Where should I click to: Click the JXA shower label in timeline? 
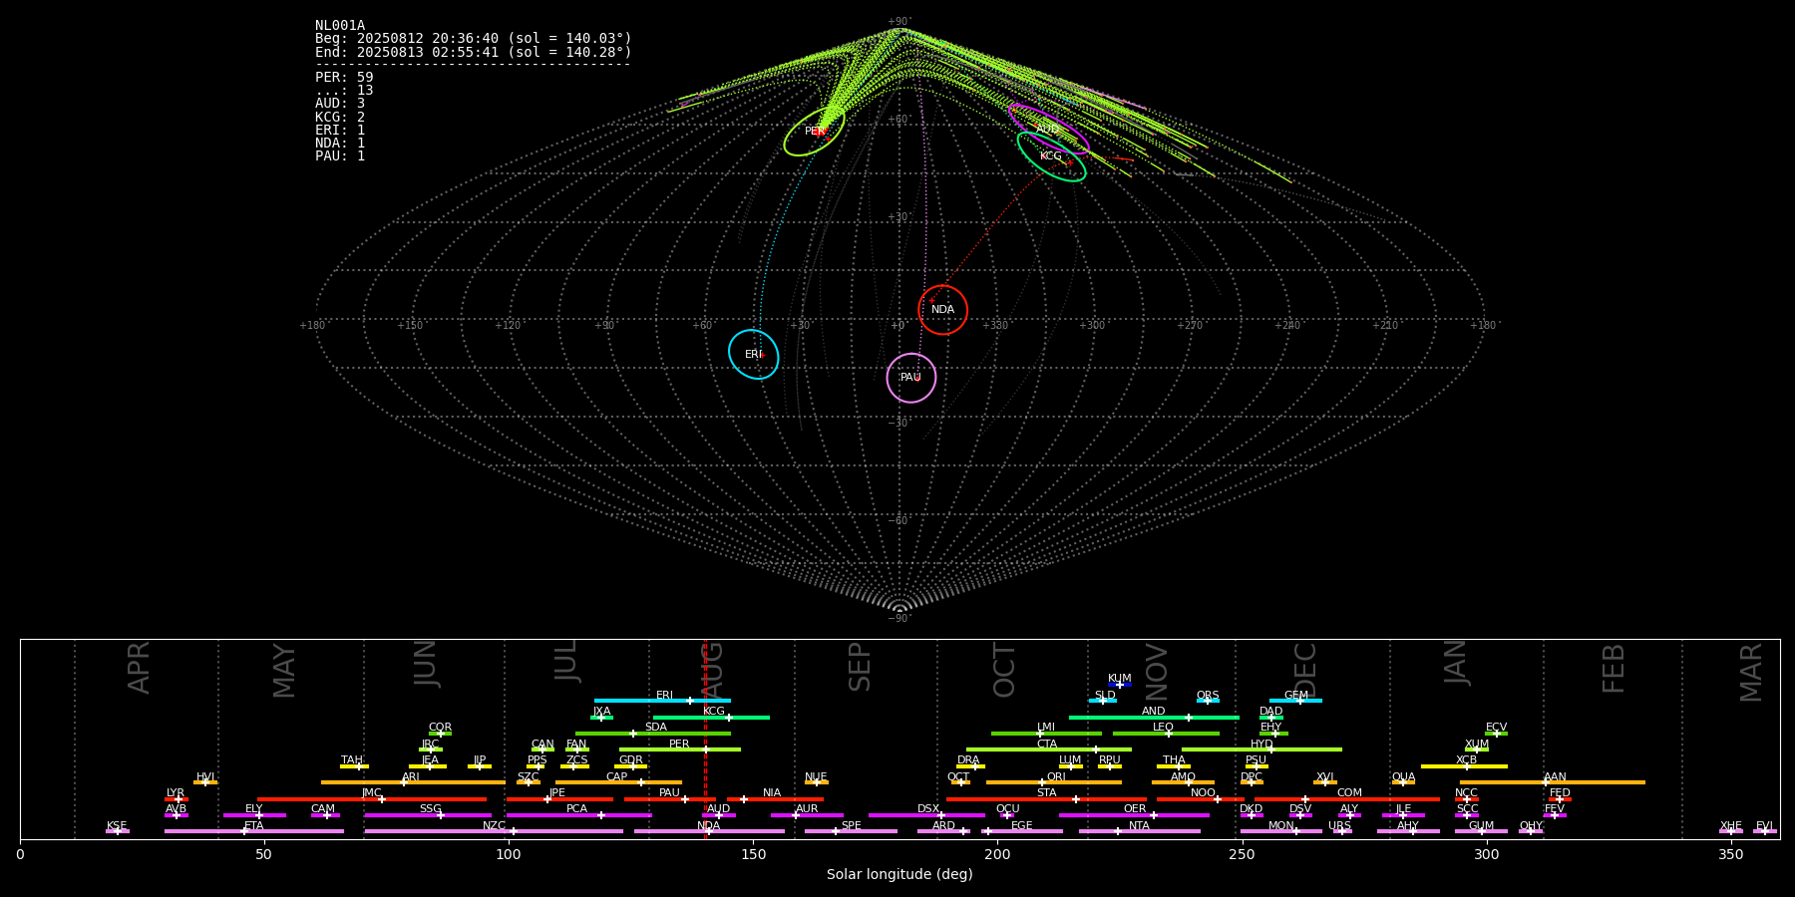601,712
